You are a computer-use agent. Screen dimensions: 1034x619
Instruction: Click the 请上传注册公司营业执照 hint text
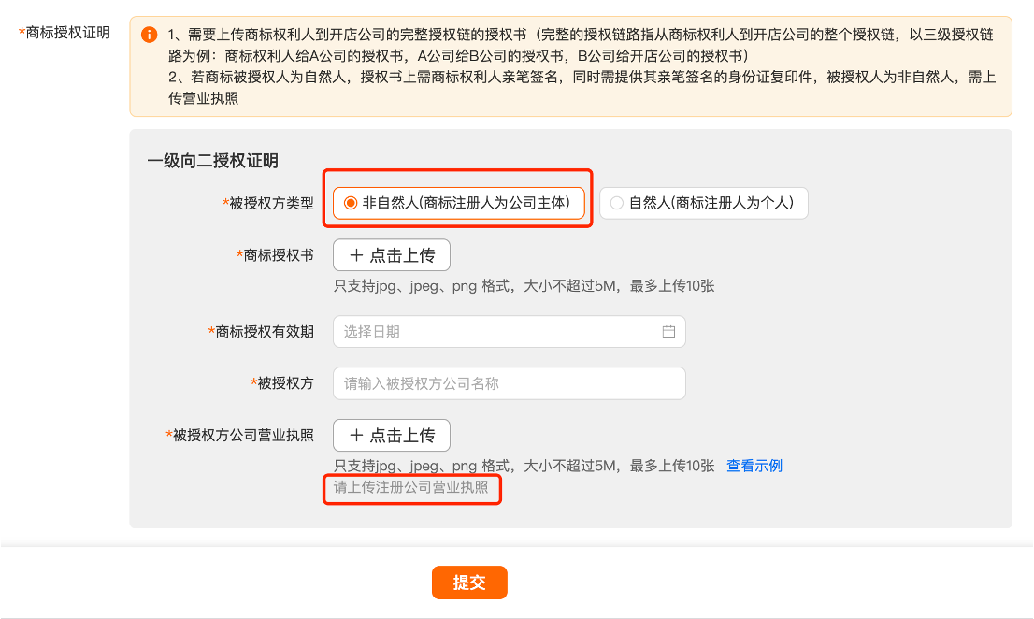(x=411, y=487)
